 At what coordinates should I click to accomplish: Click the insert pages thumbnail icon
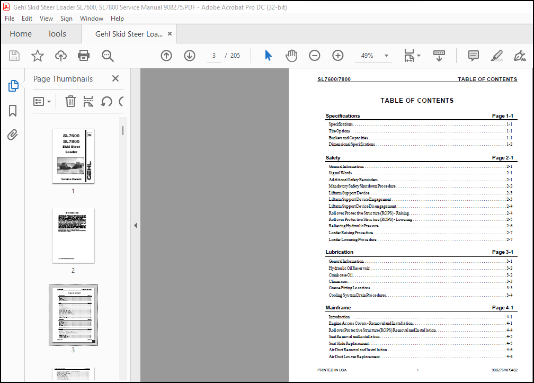click(88, 101)
